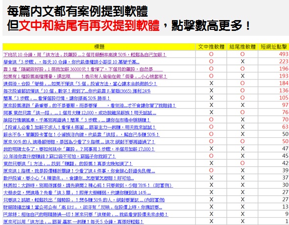Viewport: 289px width, 225px height.
Task: Select the click count 13
Action: click(285, 207)
